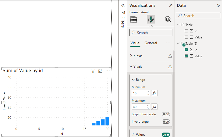
Task: Select the Format visual paintbrush icon
Action: tap(151, 19)
